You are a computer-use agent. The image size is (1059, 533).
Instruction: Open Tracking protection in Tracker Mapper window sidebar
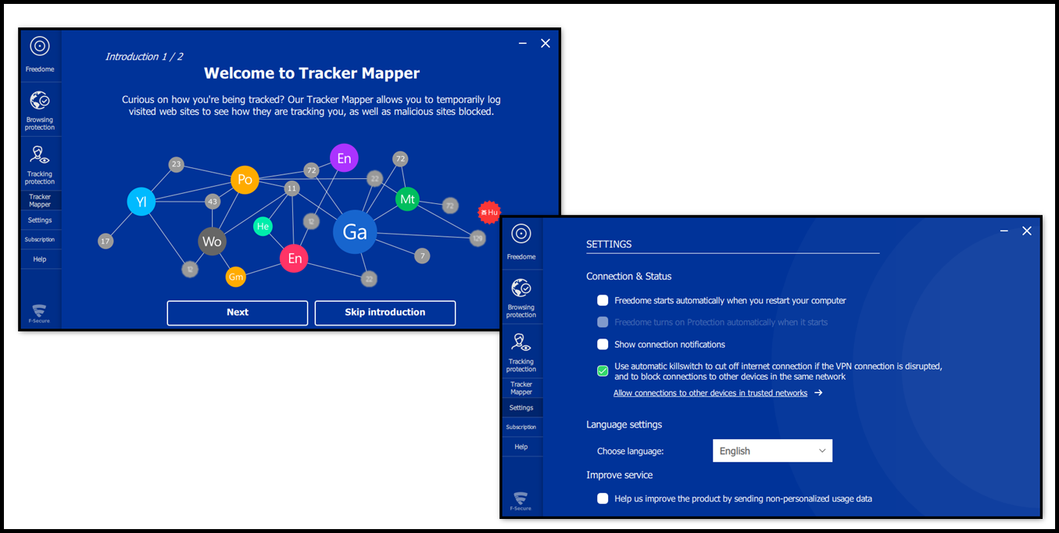pos(40,164)
